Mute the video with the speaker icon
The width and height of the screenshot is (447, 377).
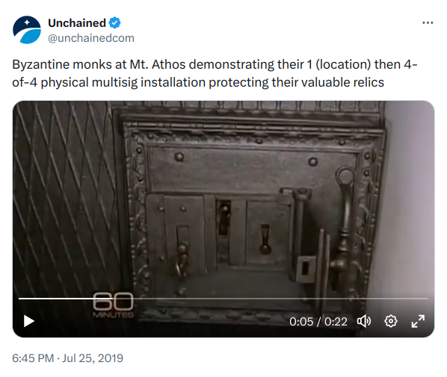click(x=364, y=321)
